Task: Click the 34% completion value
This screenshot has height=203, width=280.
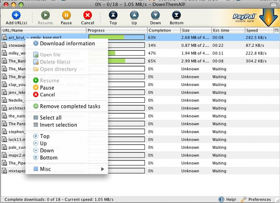Action: coord(152,45)
